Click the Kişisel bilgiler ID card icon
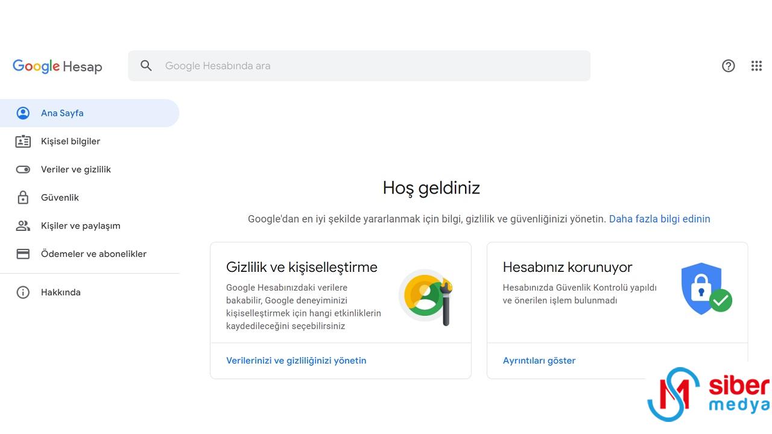Image resolution: width=772 pixels, height=434 pixels. point(23,141)
